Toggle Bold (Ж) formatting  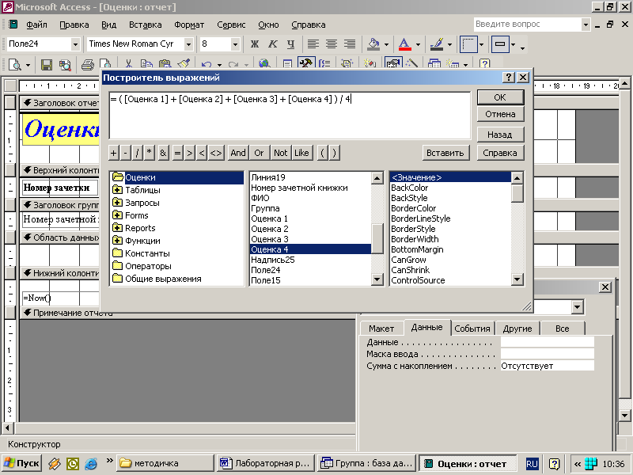pos(254,44)
